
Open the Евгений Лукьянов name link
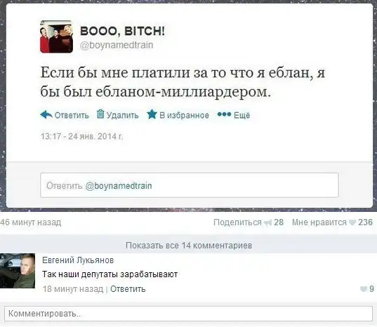[x=78, y=260]
